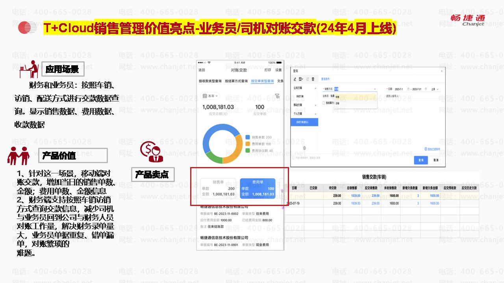The width and height of the screenshot is (504, 283).
Task: Click the 应交预收款 column header
Action: pos(450,188)
